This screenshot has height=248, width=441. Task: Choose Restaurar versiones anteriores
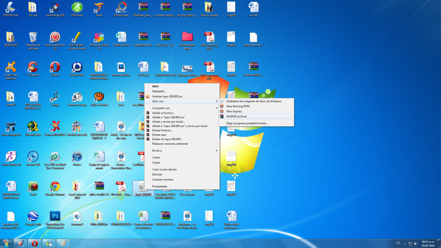point(182,144)
